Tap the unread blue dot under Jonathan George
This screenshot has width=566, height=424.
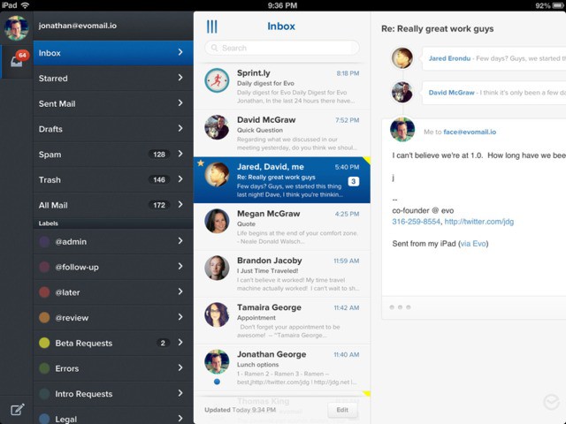click(217, 382)
